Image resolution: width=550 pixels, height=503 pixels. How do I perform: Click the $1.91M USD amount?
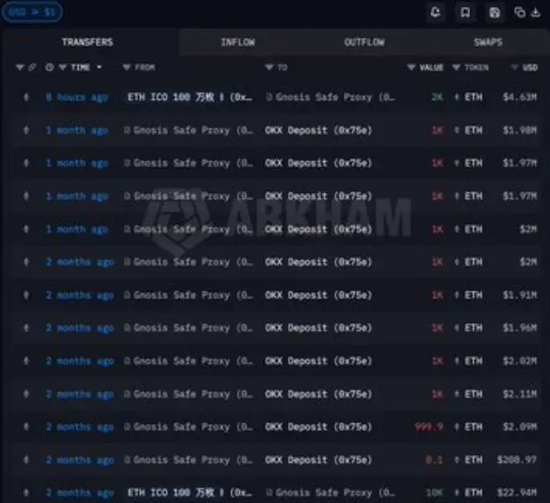pos(520,296)
